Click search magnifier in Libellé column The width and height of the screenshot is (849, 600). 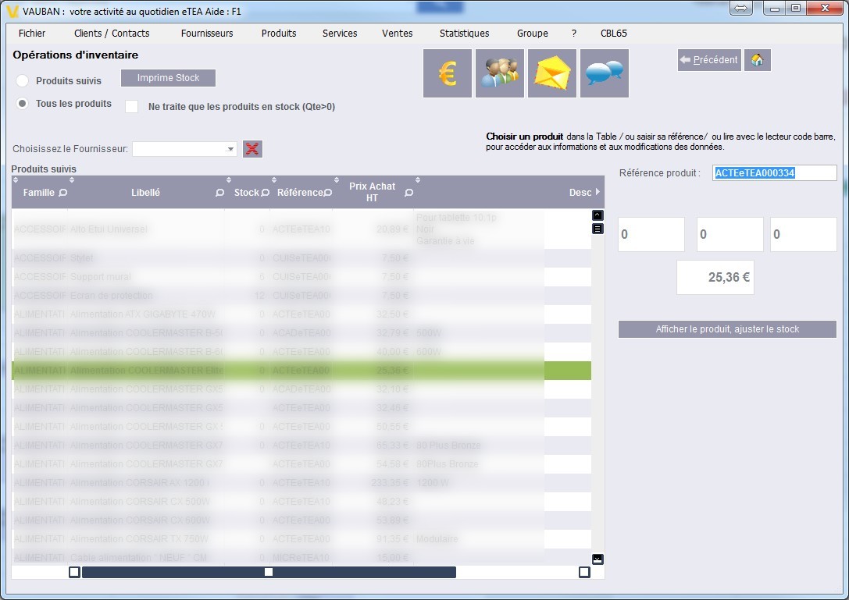[x=219, y=193]
